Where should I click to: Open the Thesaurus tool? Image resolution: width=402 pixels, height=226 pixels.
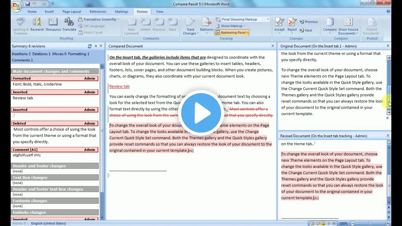click(x=53, y=24)
